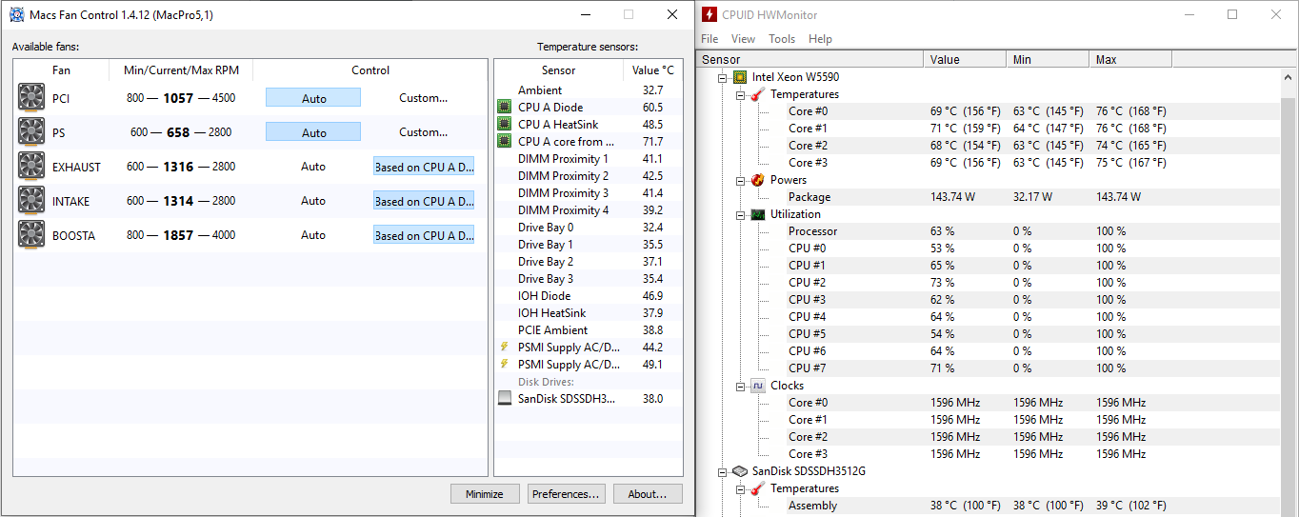Select the CPU #7 utilization row
Screen dimensions: 1299x517
[x=989, y=368]
